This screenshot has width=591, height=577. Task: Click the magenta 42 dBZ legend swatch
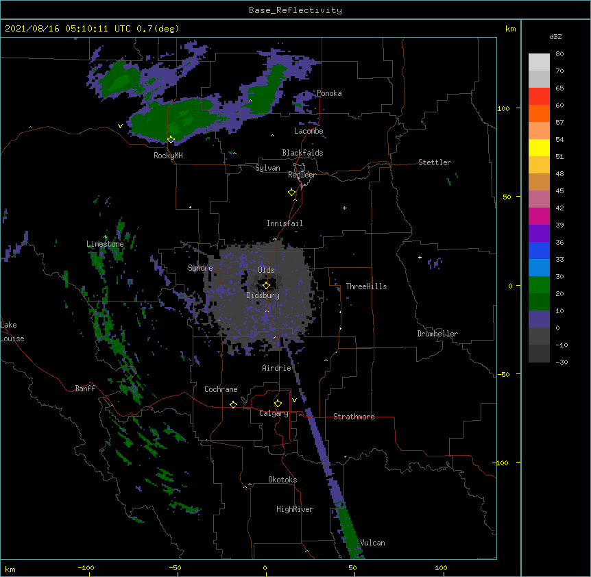point(539,216)
